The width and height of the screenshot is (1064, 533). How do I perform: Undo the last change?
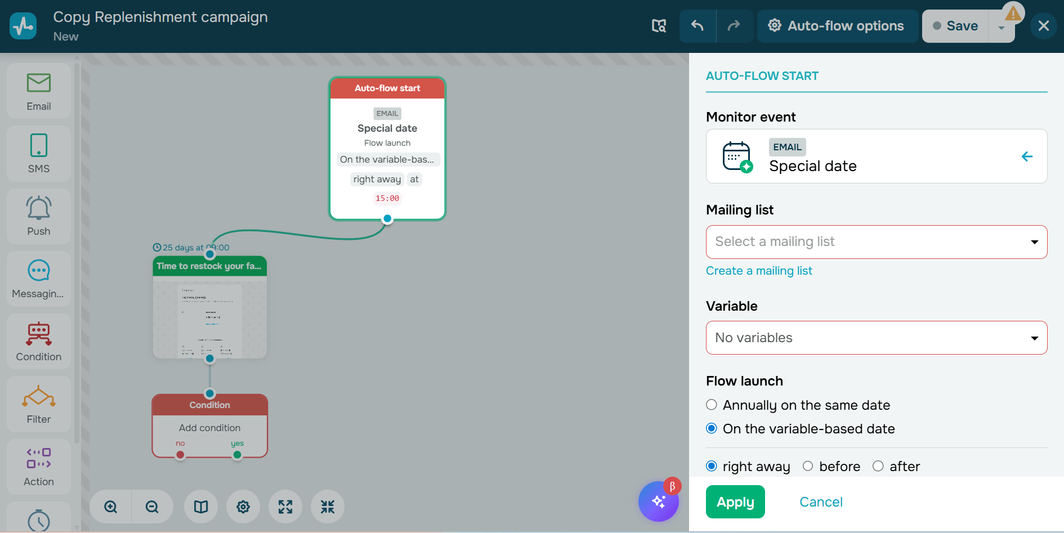coord(698,26)
